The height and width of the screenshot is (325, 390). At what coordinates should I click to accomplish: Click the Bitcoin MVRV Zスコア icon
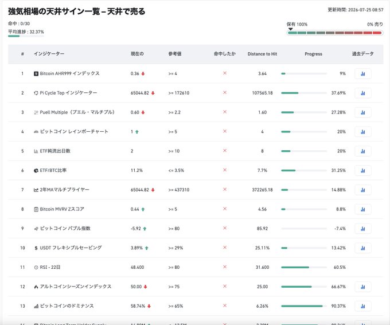click(x=36, y=209)
